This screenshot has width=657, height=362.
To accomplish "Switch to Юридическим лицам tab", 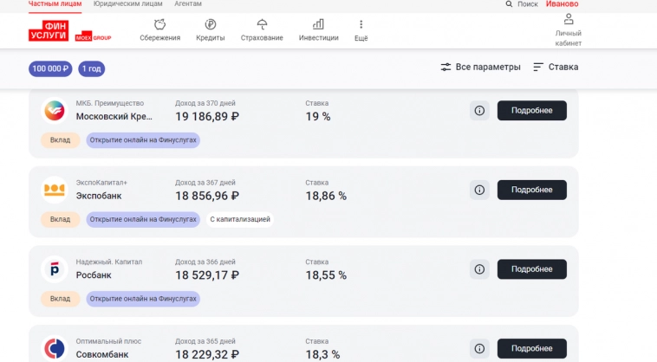I will [127, 4].
